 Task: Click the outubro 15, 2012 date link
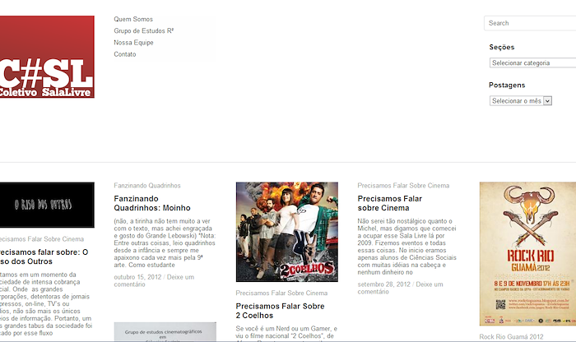click(137, 277)
